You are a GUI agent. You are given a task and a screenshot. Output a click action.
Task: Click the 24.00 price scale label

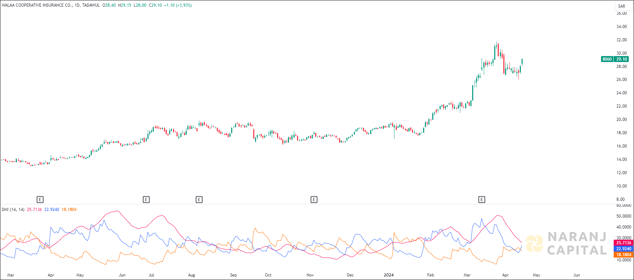pos(622,93)
